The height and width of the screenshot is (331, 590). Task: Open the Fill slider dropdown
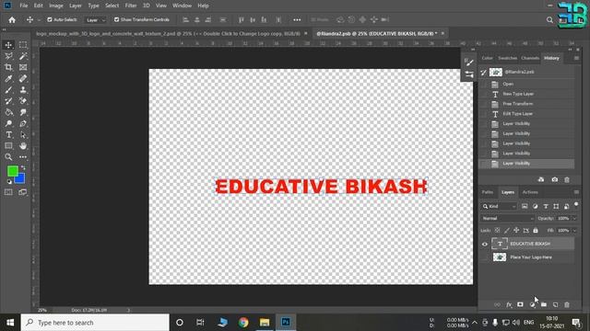coord(574,231)
